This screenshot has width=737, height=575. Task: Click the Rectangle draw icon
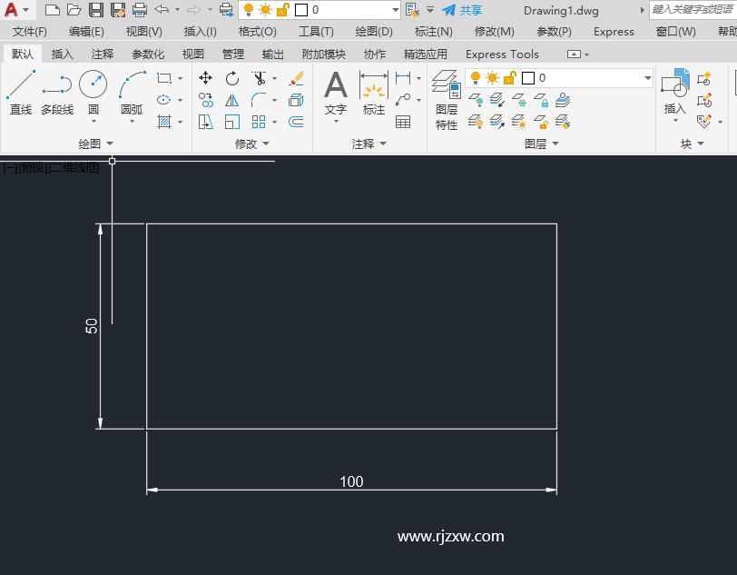coord(164,78)
